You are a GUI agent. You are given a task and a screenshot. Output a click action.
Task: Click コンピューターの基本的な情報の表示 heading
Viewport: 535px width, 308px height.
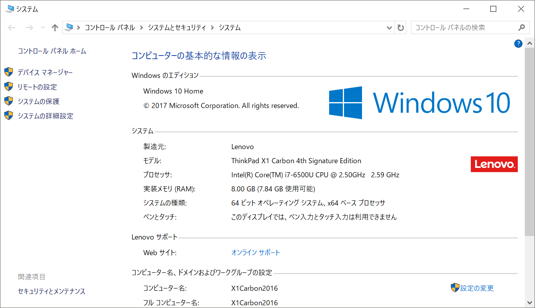[x=199, y=56]
